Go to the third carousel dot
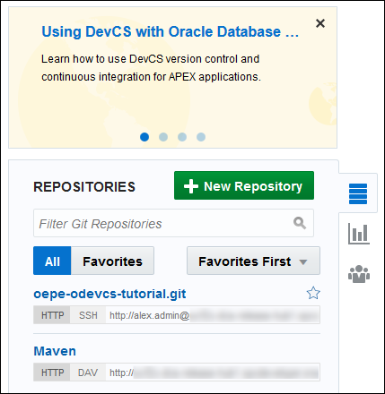The image size is (385, 394). pyautogui.click(x=182, y=137)
